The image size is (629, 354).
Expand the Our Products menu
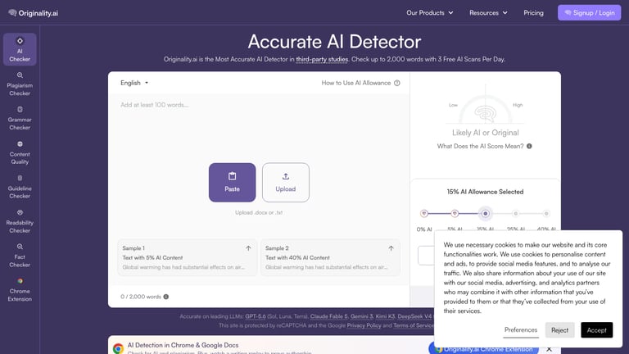[430, 13]
